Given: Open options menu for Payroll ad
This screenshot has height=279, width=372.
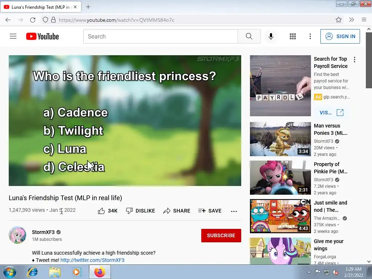Looking at the screenshot, I should coord(355,60).
